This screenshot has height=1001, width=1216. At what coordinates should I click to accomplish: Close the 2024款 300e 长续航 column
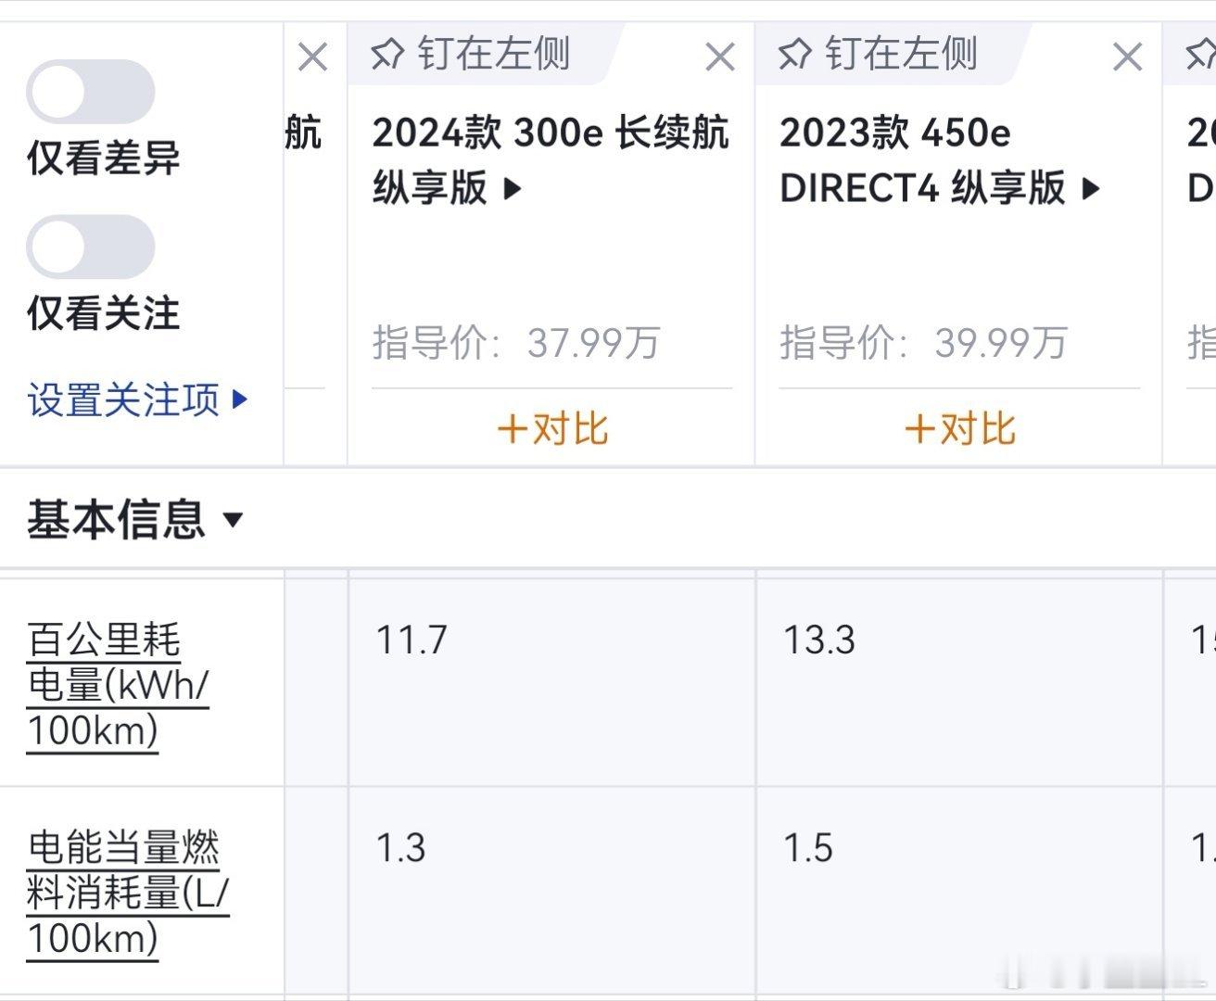[x=720, y=57]
